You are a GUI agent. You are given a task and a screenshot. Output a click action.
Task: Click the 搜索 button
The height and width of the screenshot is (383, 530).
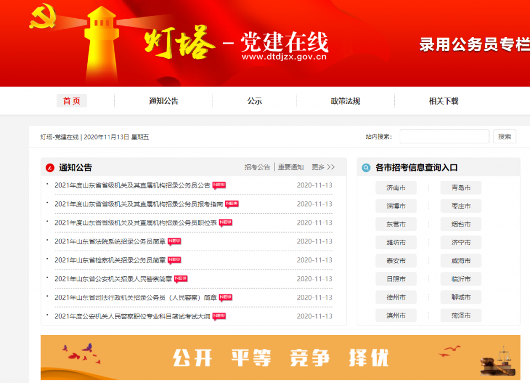pos(505,136)
